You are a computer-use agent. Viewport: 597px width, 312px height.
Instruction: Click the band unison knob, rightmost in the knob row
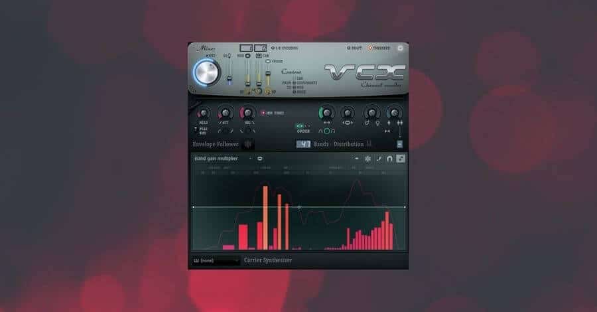click(x=394, y=113)
